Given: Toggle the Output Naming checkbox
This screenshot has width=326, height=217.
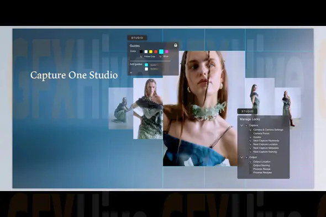Looking at the screenshot, I should (250, 166).
